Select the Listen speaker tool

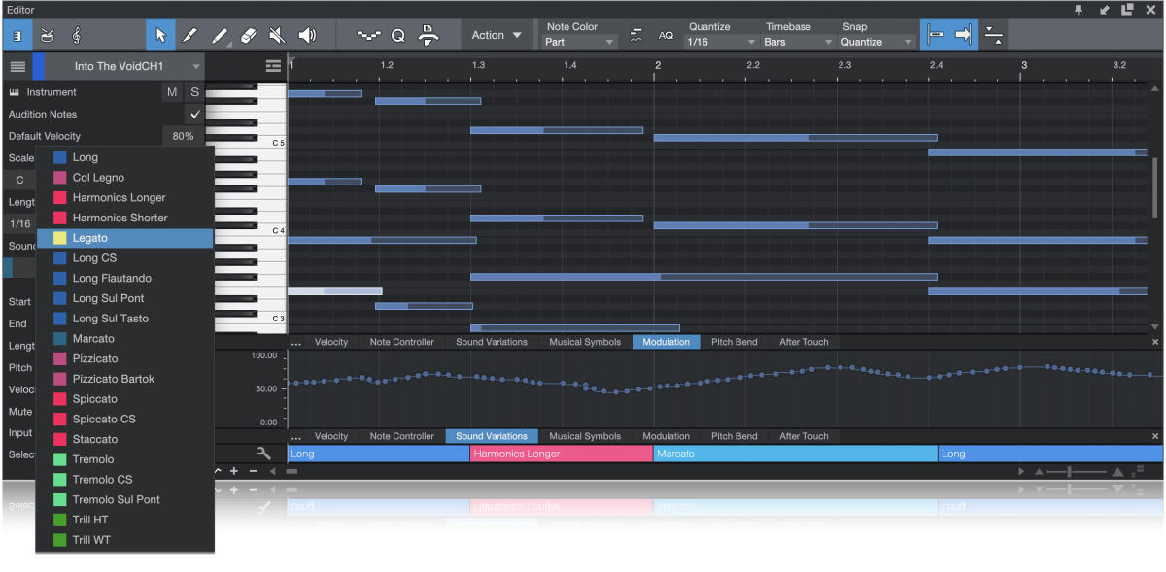tap(307, 35)
